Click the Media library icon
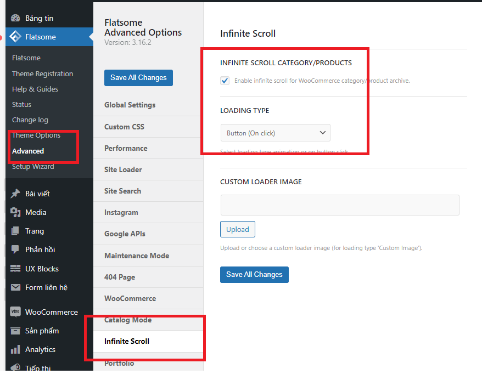The width and height of the screenshot is (482, 380). pos(15,212)
